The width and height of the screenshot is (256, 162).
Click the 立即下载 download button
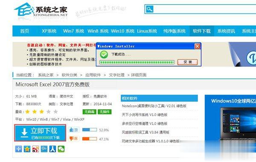(x=40, y=133)
